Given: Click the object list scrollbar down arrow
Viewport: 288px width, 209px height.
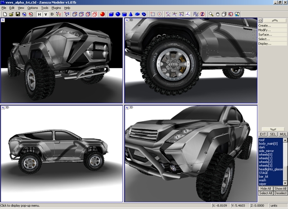Looking at the screenshot, I should (285, 184).
